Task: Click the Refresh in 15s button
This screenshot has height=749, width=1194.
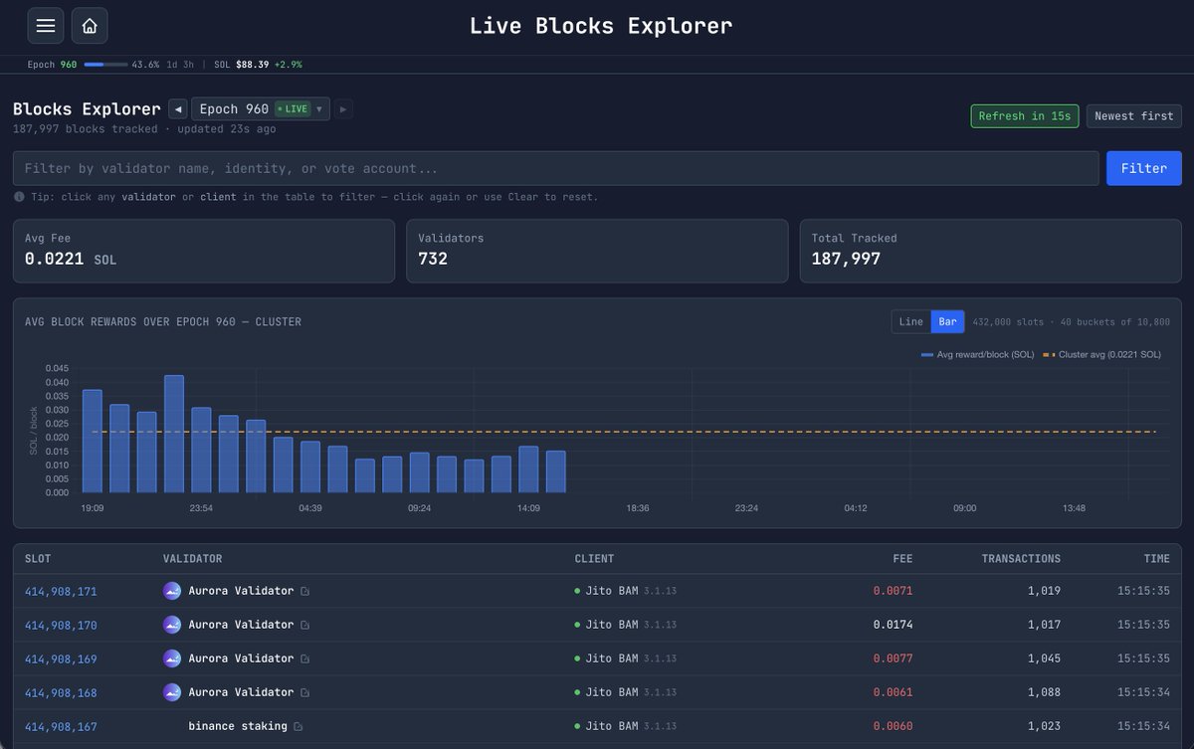Action: click(1025, 116)
